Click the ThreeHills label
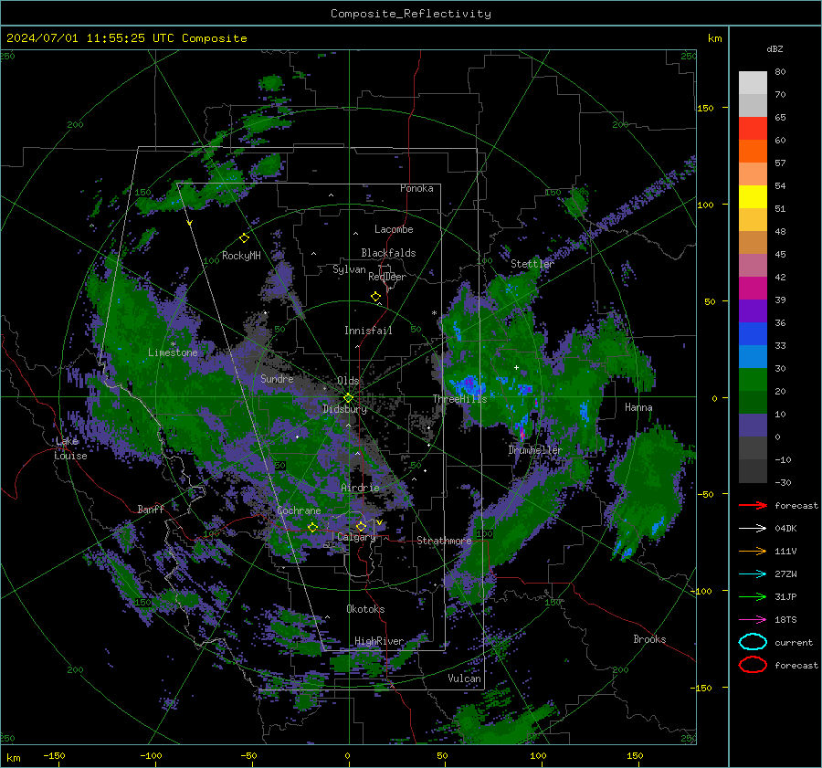The width and height of the screenshot is (822, 768). click(459, 399)
